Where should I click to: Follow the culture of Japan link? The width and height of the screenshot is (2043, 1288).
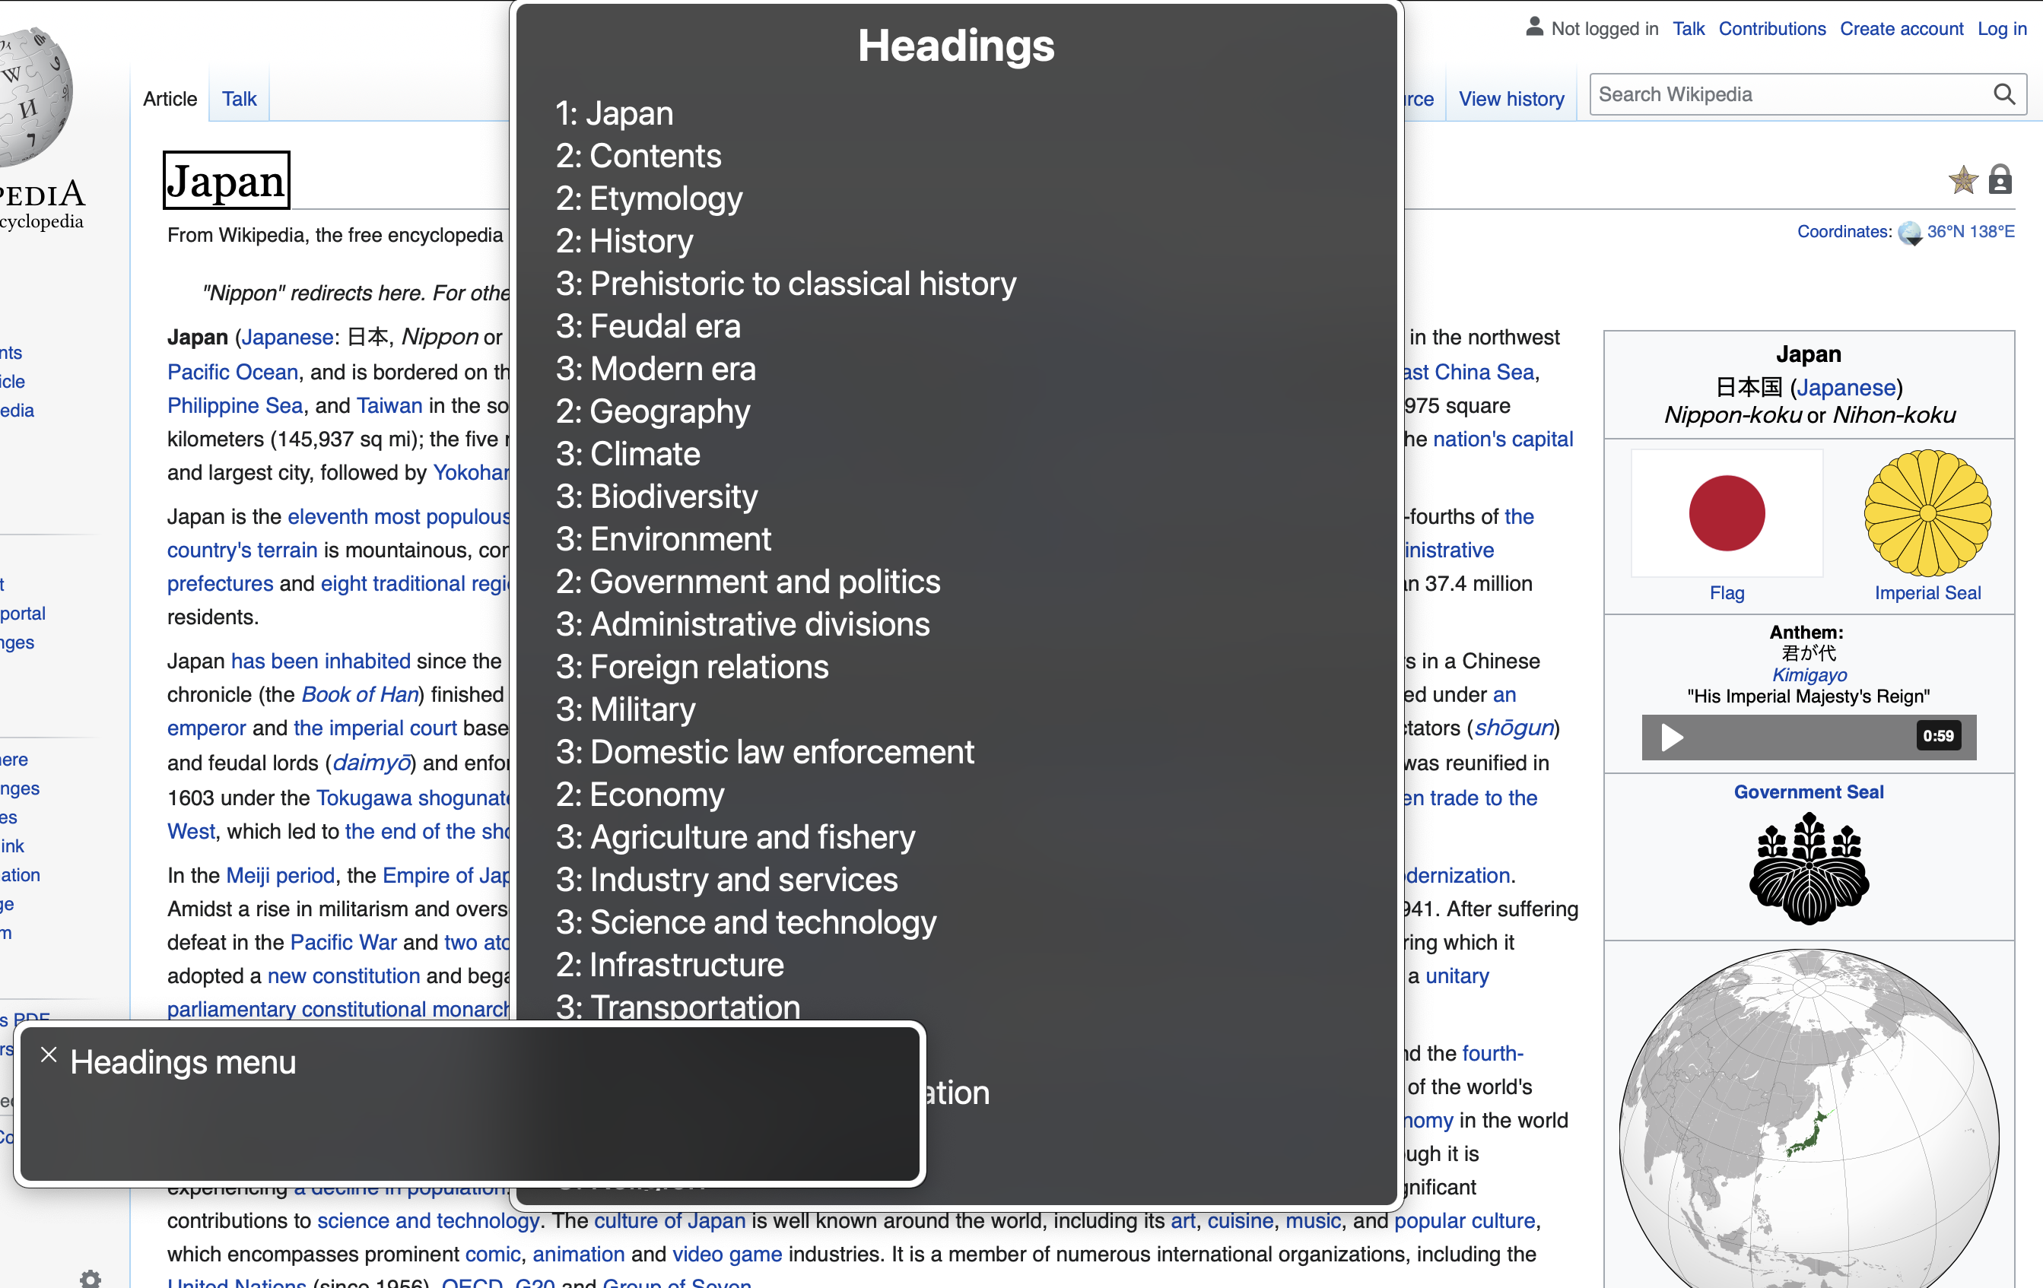point(669,1220)
